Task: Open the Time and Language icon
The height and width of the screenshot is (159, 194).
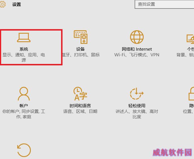Action: point(80,94)
